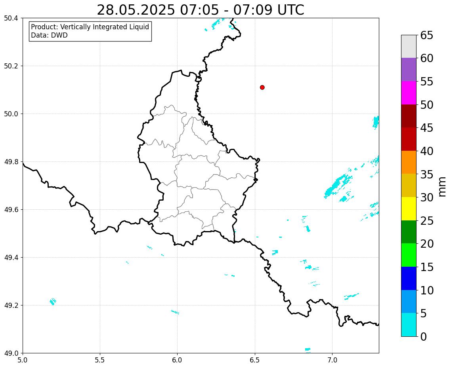Select the dark blue 10-15 mm colorbar segment

pos(409,278)
